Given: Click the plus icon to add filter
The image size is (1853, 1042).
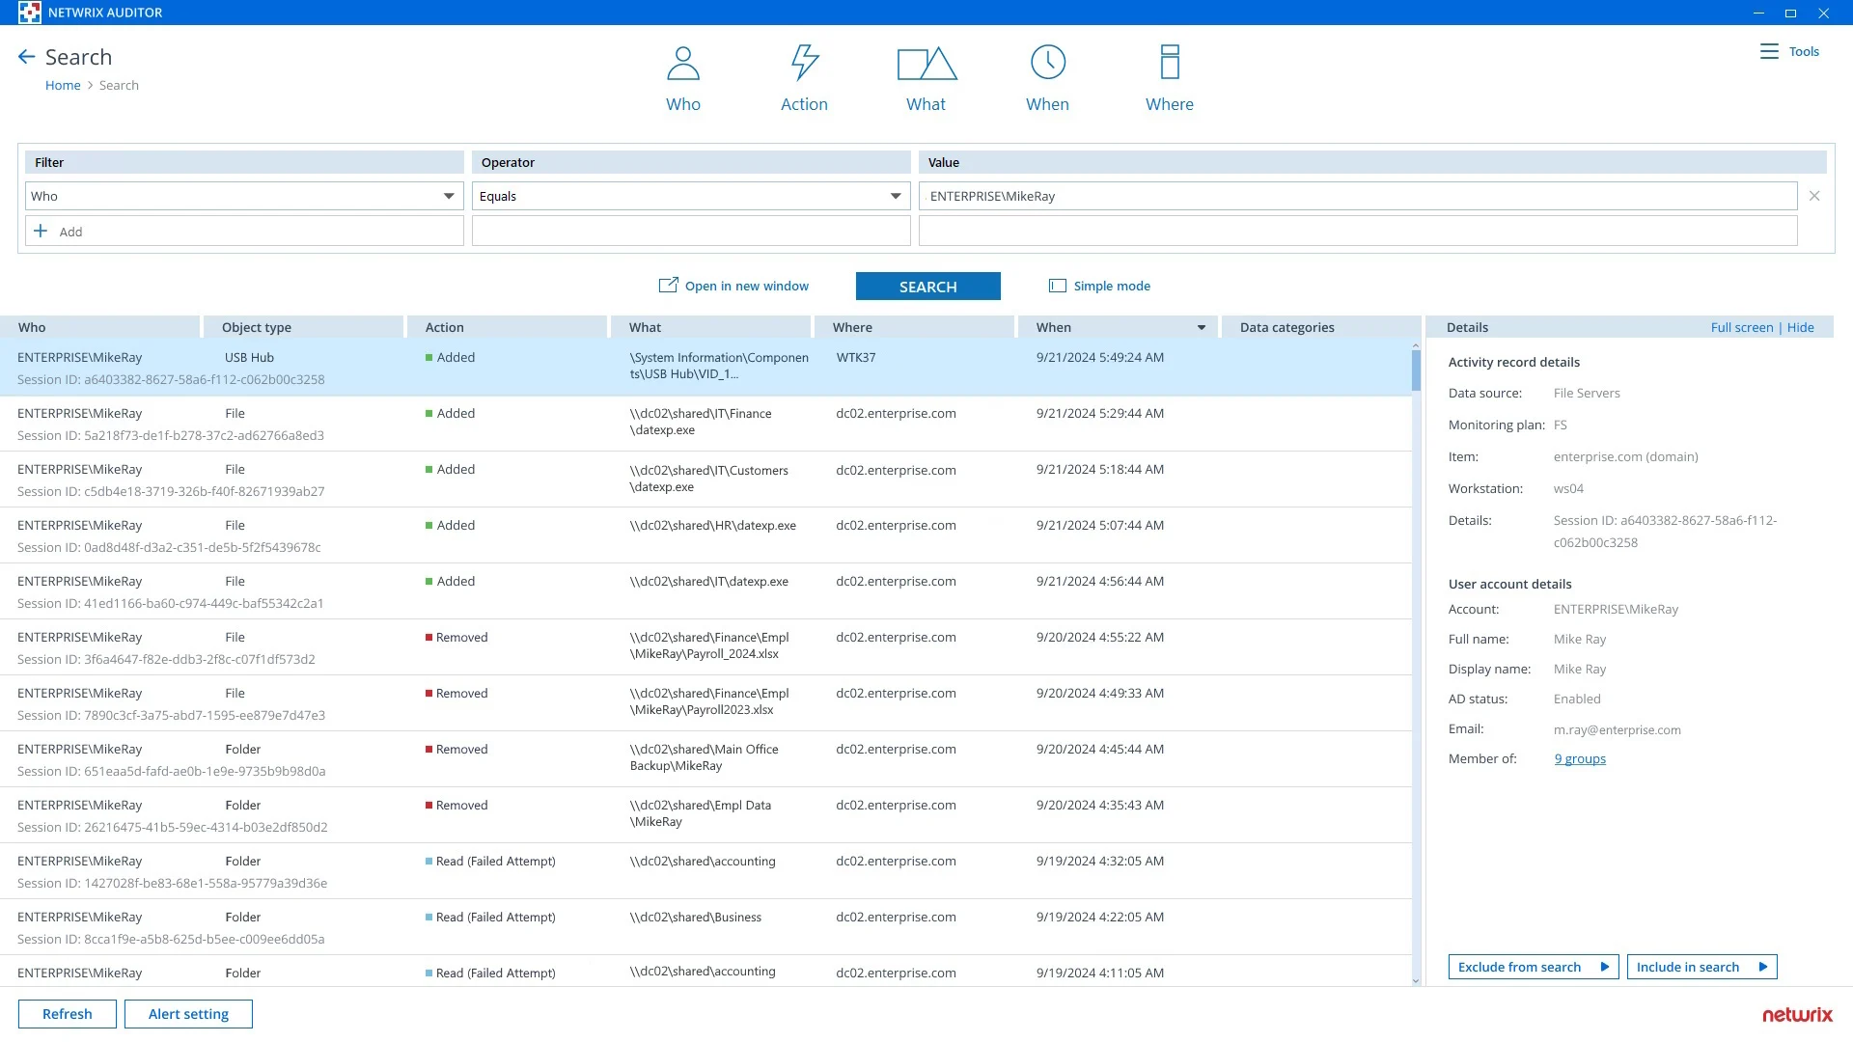Looking at the screenshot, I should 41,231.
